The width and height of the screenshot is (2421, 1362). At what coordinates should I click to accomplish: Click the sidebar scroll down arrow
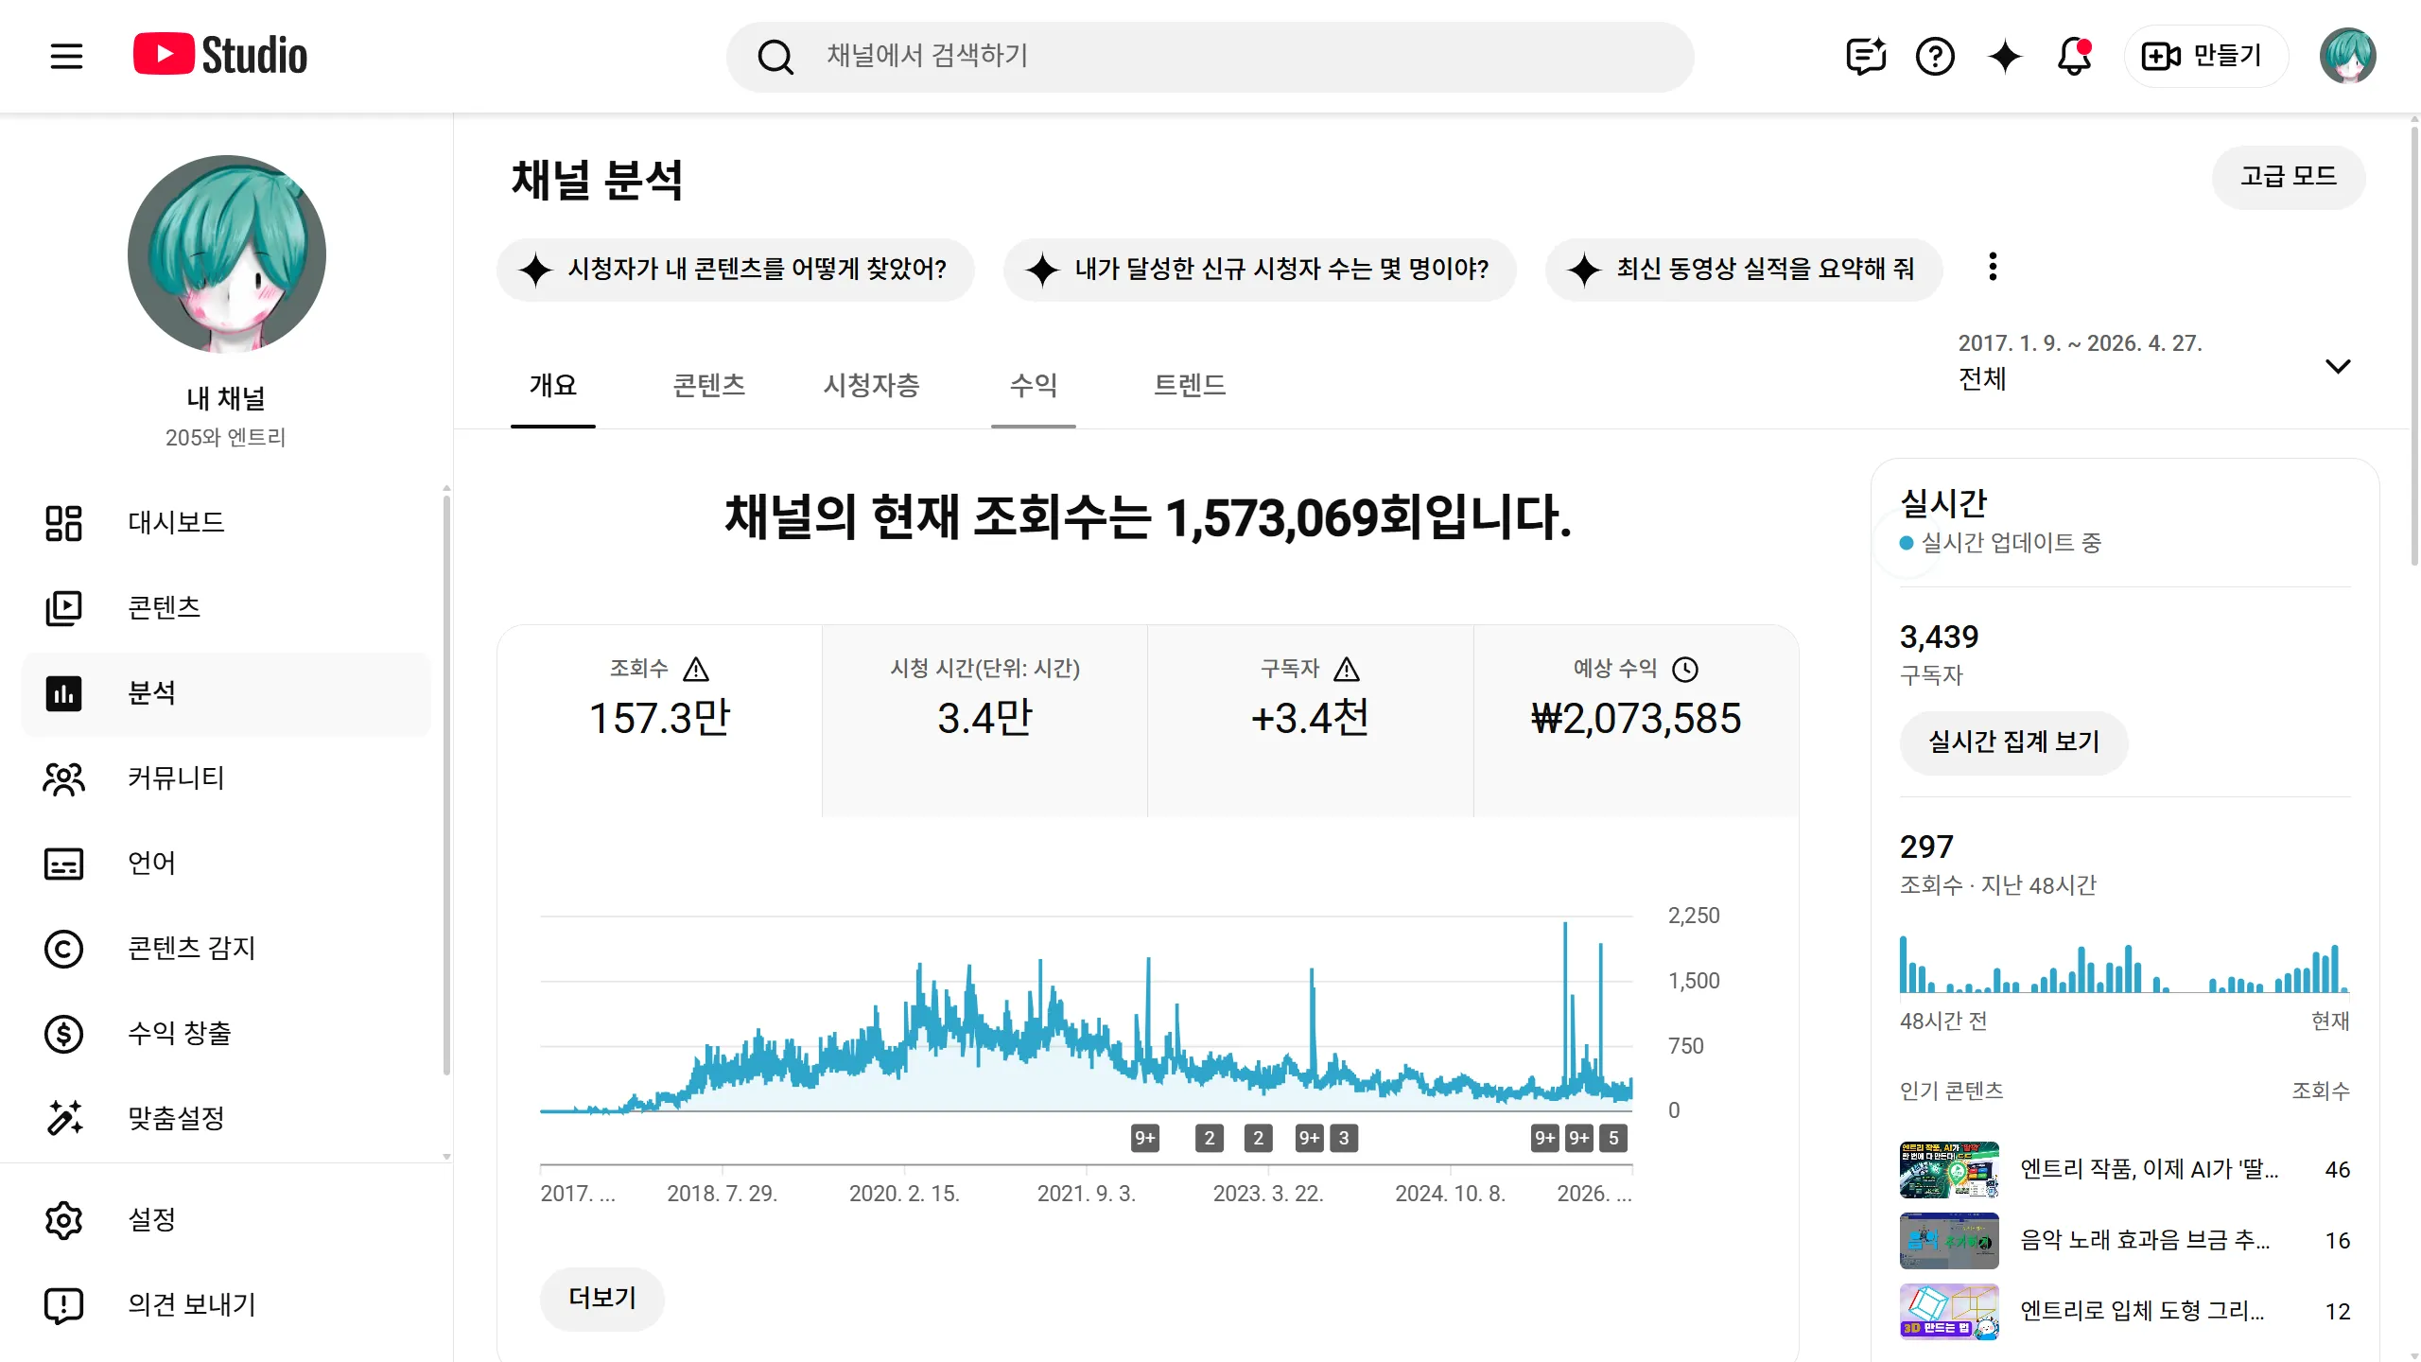tap(446, 1157)
